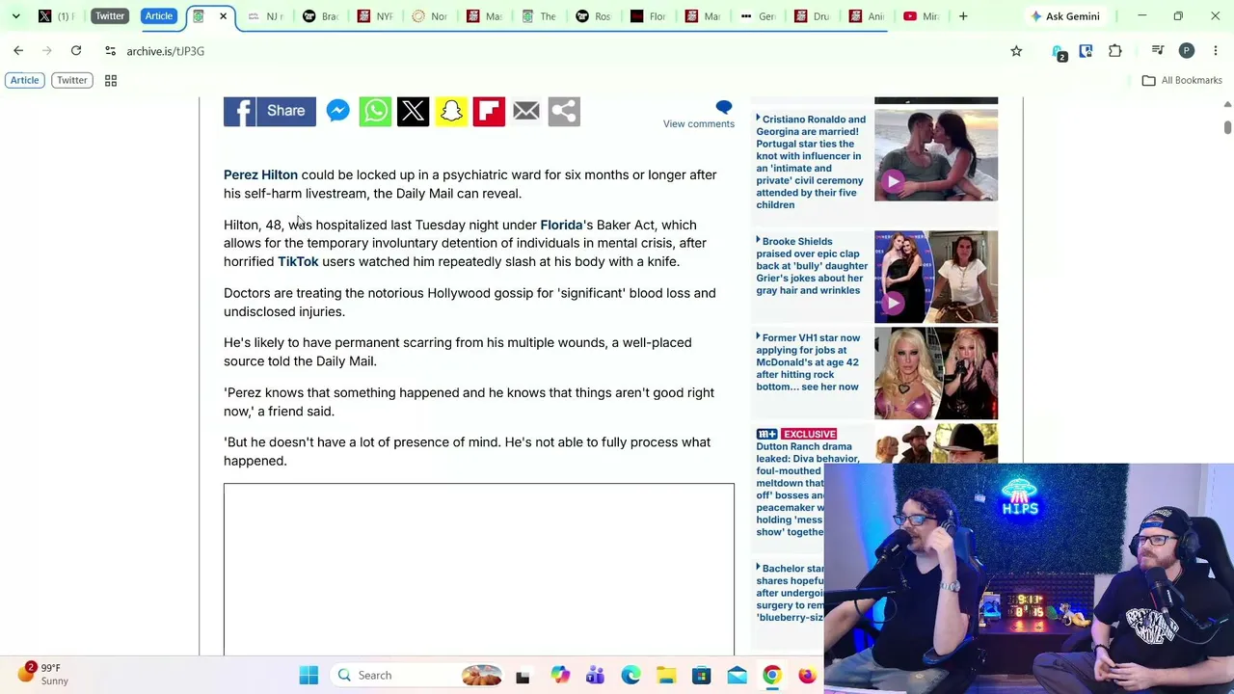Screen dimensions: 1234x694
Task: Open Chrome's three-dot menu
Action: pos(1216,51)
